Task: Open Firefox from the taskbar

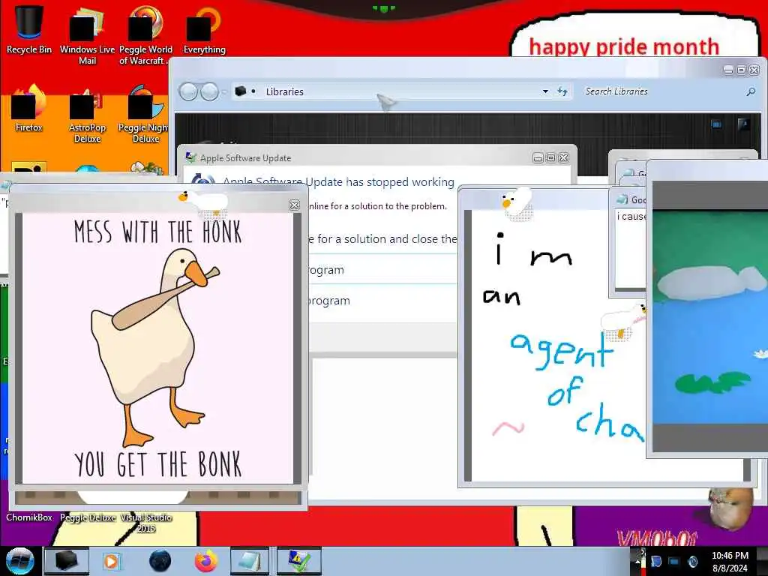Action: (x=205, y=561)
